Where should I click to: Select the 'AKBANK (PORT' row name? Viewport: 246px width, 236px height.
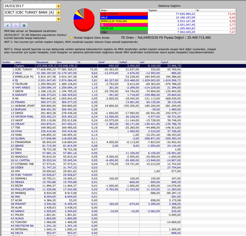coord(25,106)
